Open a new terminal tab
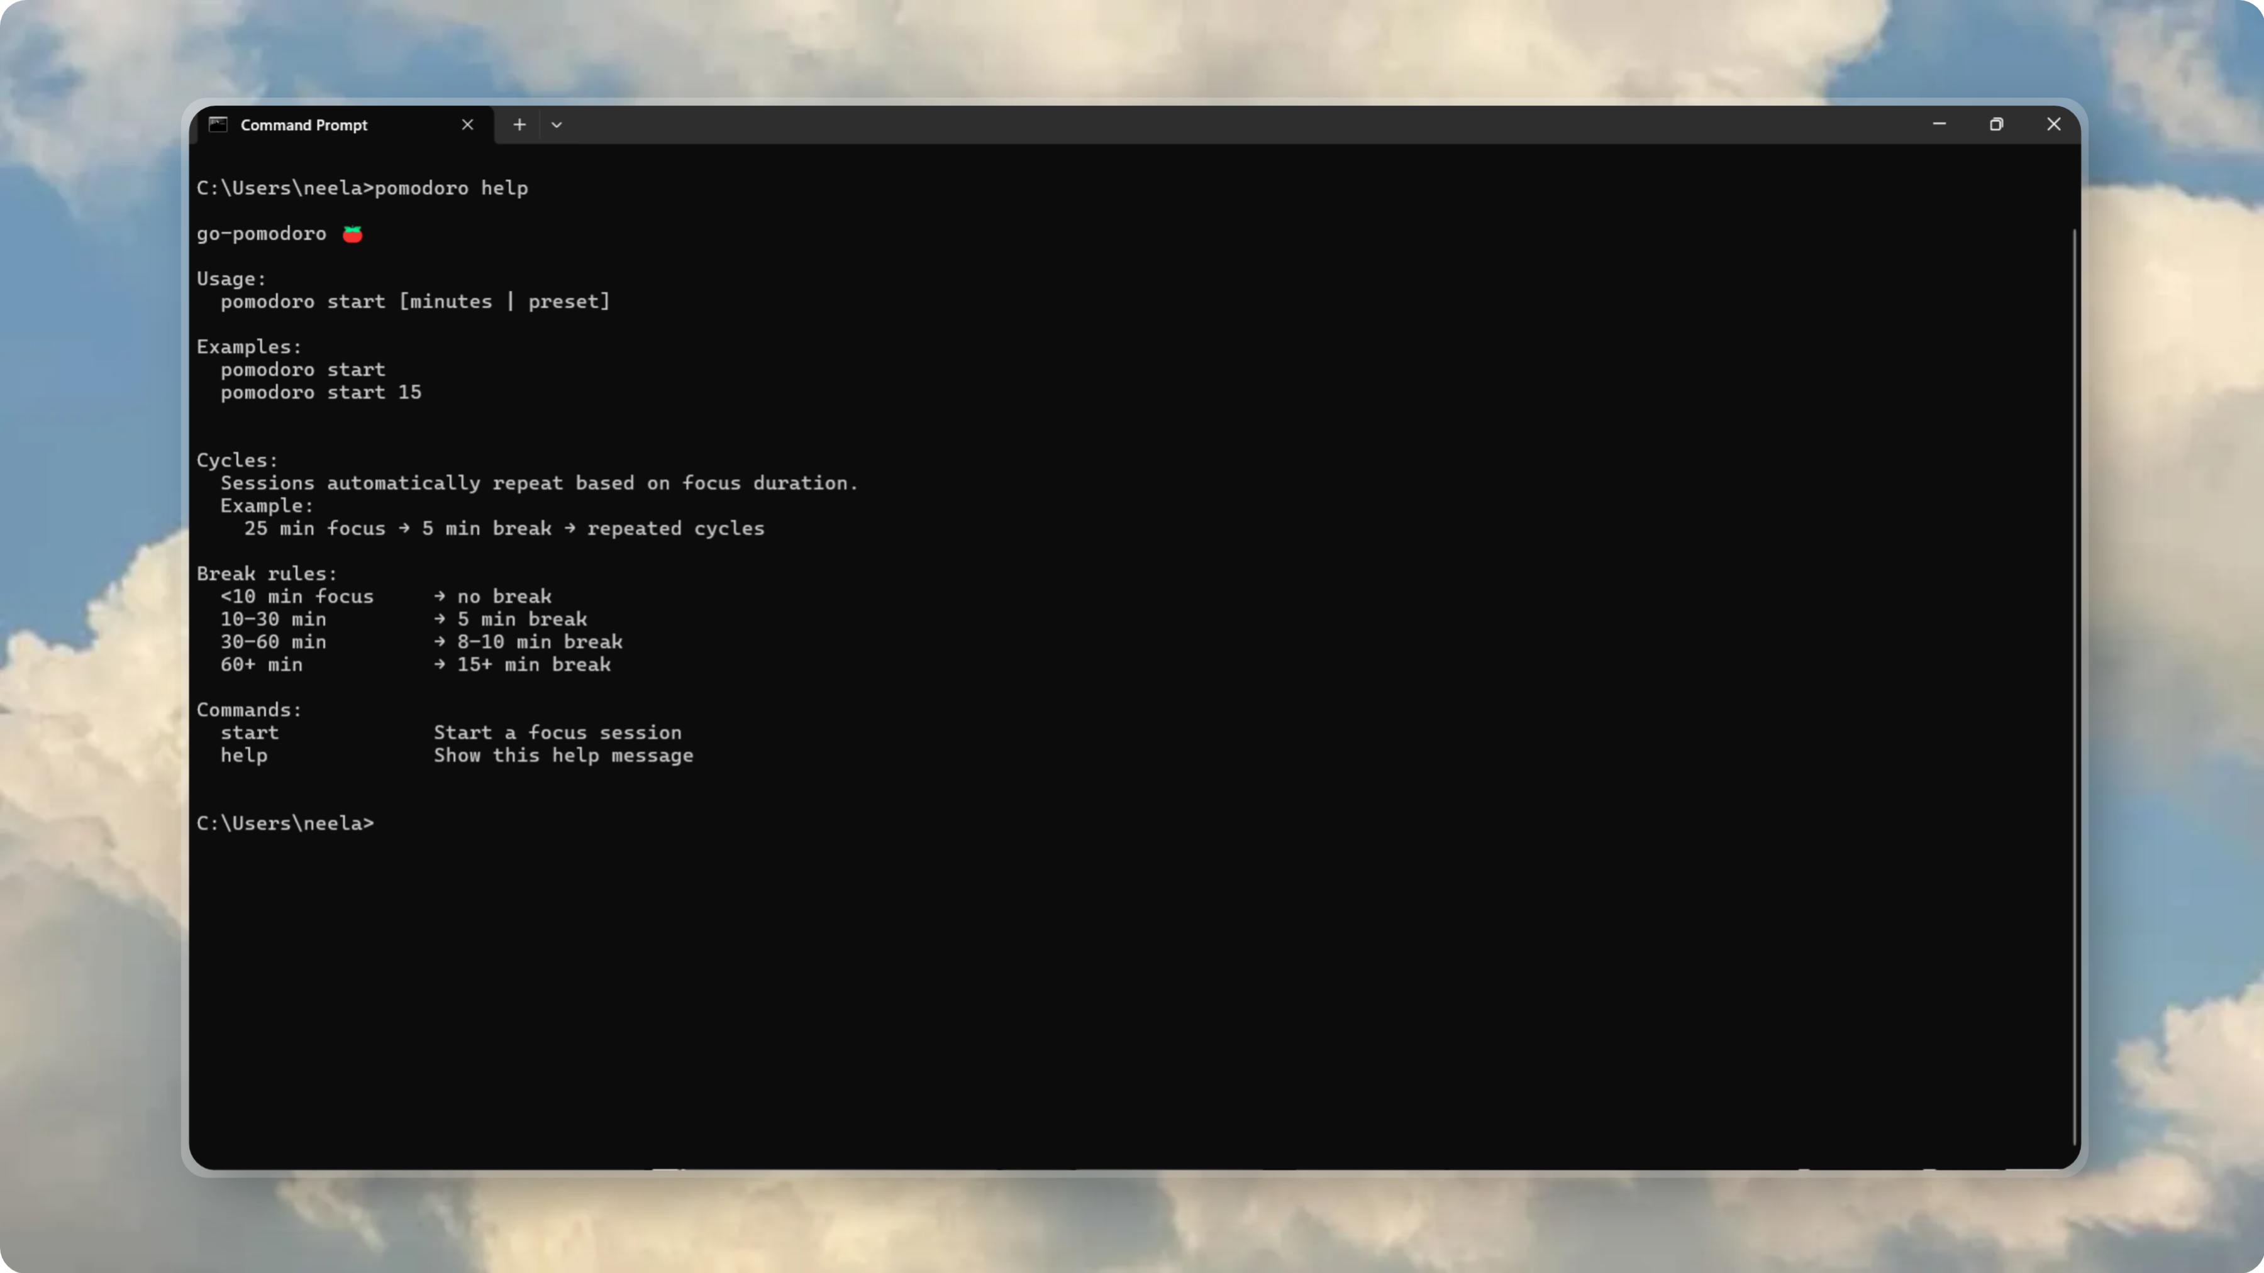This screenshot has width=2264, height=1273. coord(519,124)
